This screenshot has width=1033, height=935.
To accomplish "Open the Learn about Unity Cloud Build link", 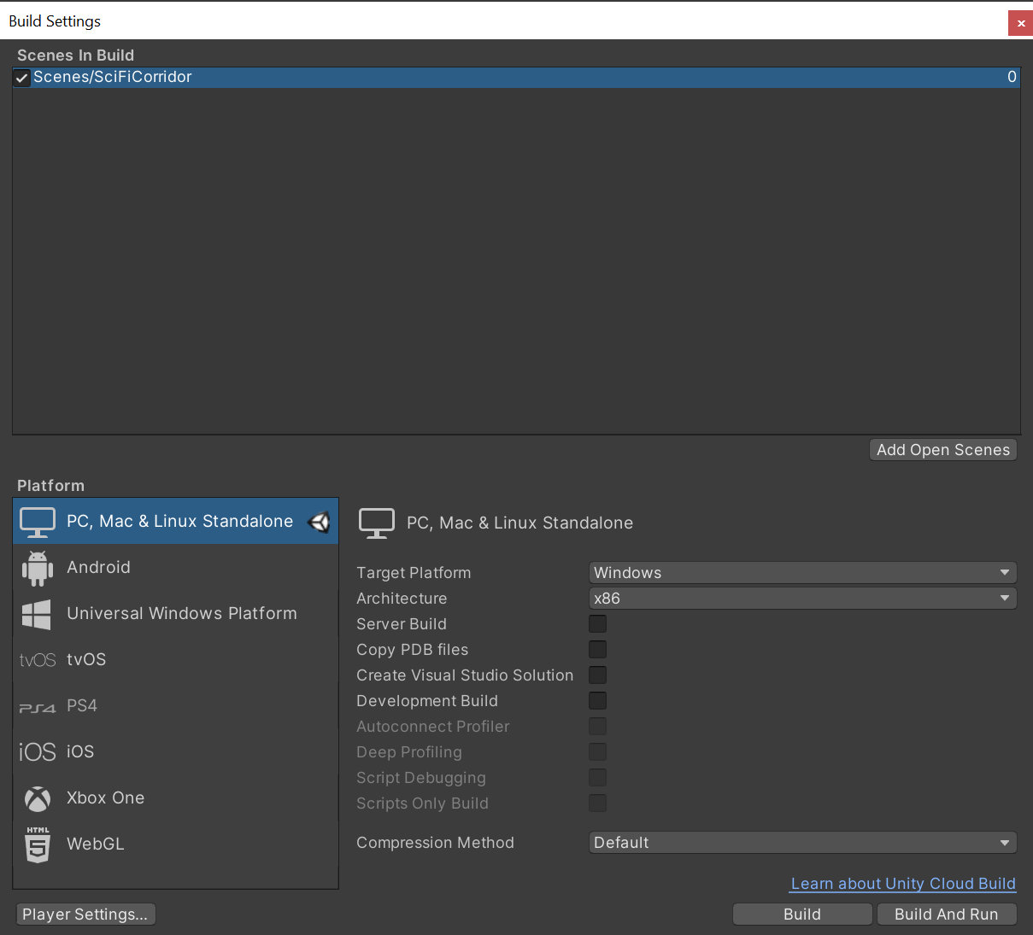I will coord(903,884).
